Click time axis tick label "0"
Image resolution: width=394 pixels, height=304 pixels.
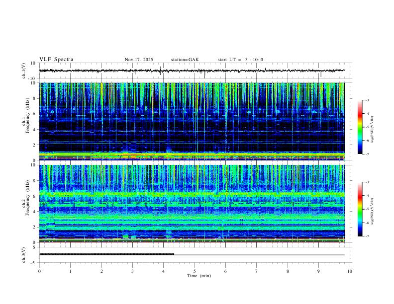click(x=39, y=271)
